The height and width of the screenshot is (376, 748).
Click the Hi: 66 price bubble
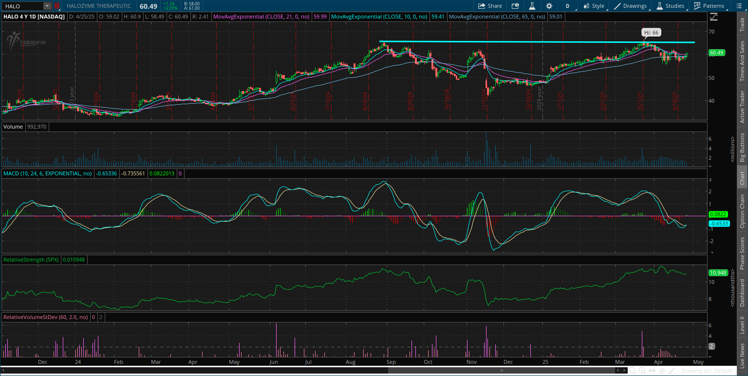click(652, 33)
